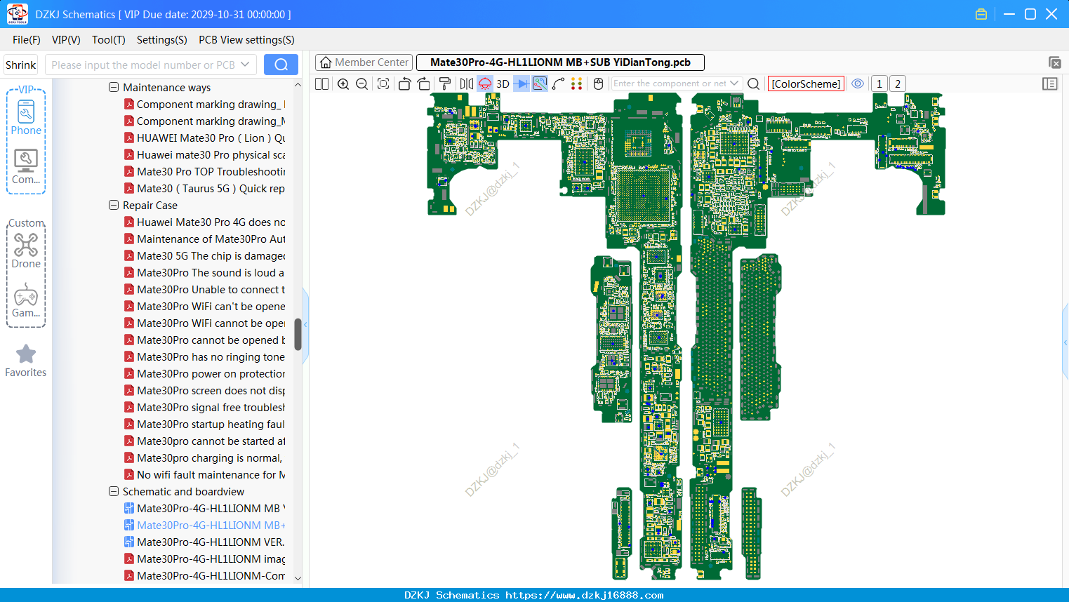Open the colored dots grid tool

click(x=577, y=83)
